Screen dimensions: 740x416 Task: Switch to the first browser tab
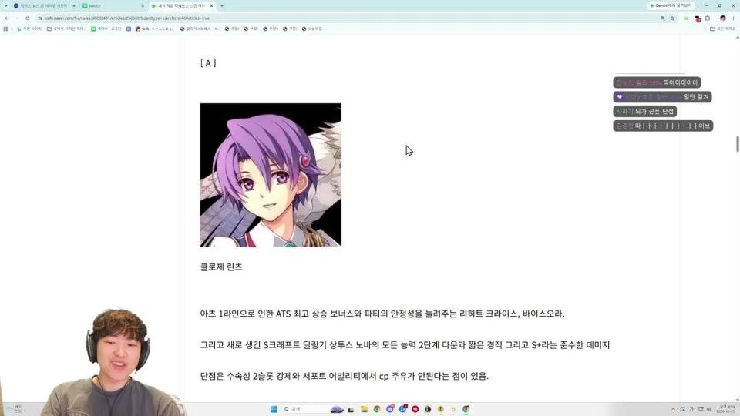43,5
